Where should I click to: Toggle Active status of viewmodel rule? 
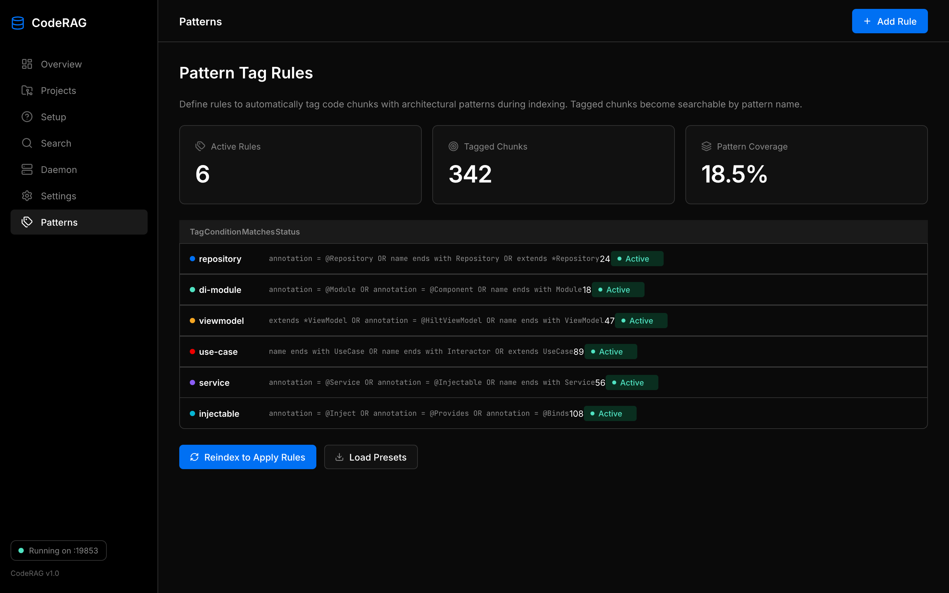coord(641,321)
